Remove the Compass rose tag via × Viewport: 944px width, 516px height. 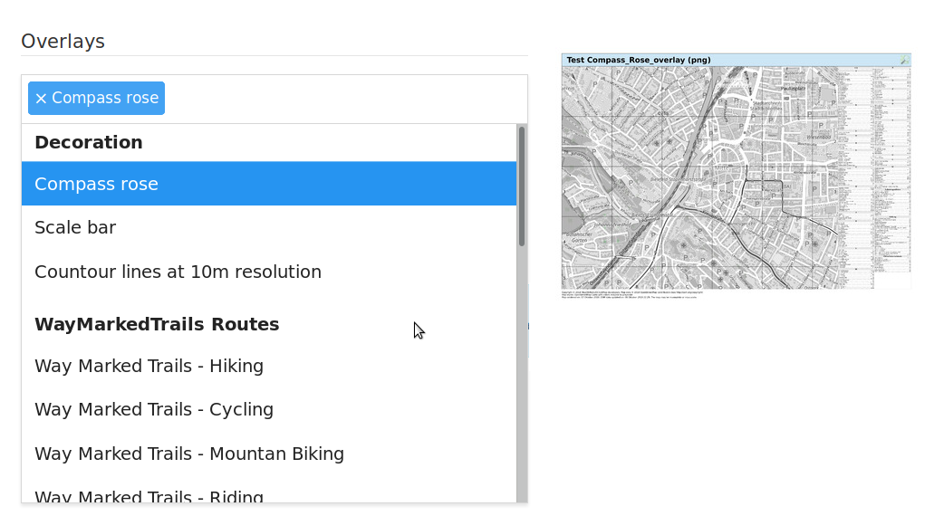point(41,99)
